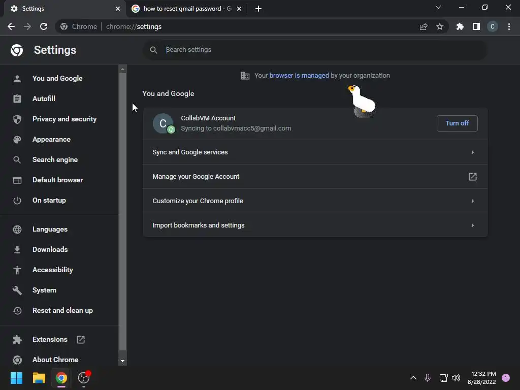Close the gmail password search tab
Screen dimensions: 520x390
(239, 9)
